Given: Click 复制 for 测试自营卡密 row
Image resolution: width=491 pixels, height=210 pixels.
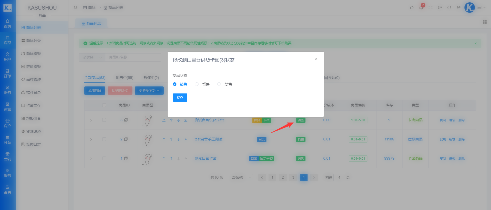Looking at the screenshot, I should tap(443, 159).
